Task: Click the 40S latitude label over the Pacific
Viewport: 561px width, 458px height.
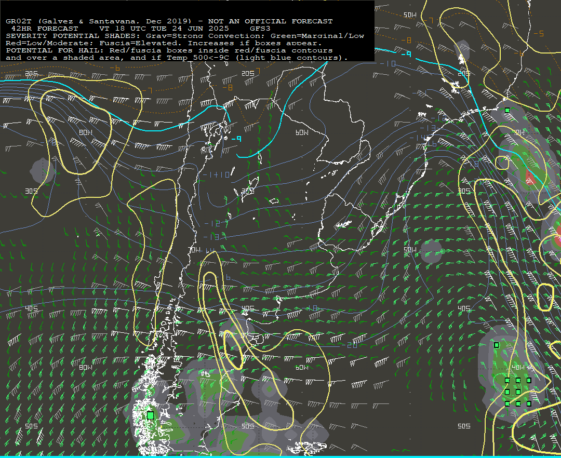Action: [32, 308]
